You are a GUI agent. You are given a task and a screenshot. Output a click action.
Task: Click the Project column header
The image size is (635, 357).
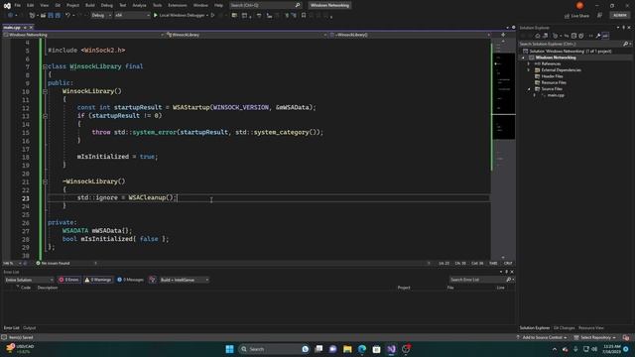(x=404, y=288)
